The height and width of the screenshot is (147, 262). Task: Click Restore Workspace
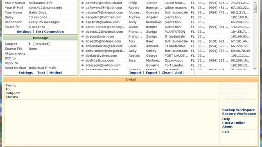(x=239, y=114)
